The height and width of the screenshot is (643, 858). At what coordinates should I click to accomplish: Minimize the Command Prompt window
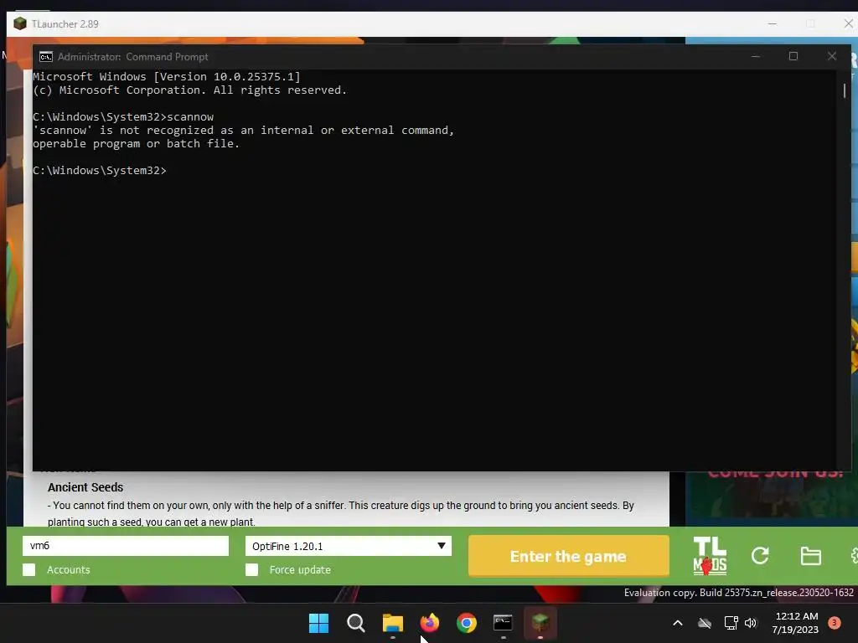tap(755, 56)
